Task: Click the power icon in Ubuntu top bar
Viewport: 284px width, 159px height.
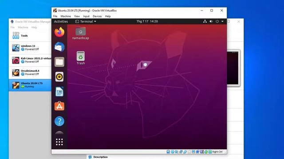Action: click(x=217, y=21)
